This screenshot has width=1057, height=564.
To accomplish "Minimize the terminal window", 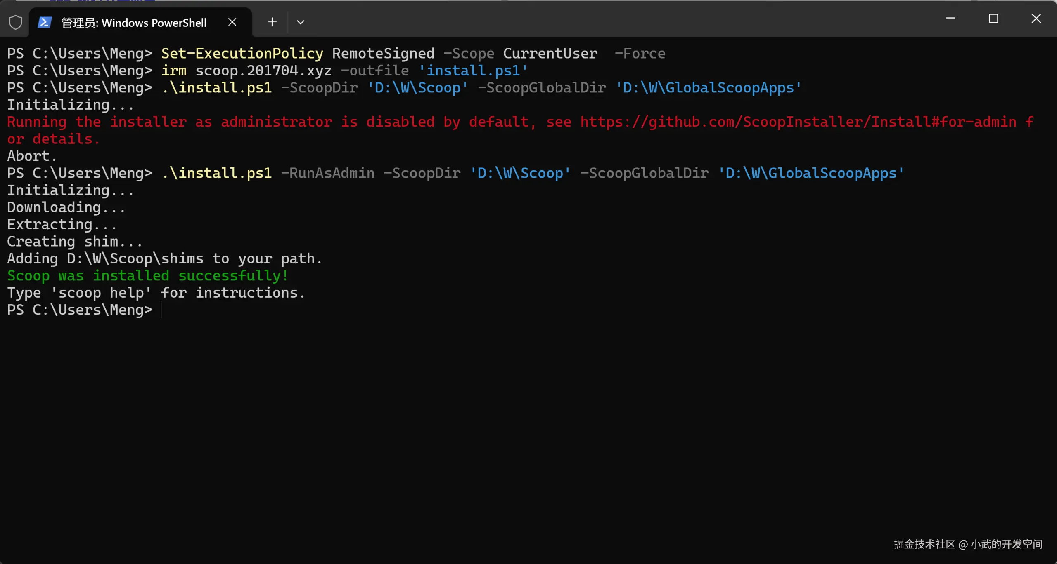I will pos(950,19).
